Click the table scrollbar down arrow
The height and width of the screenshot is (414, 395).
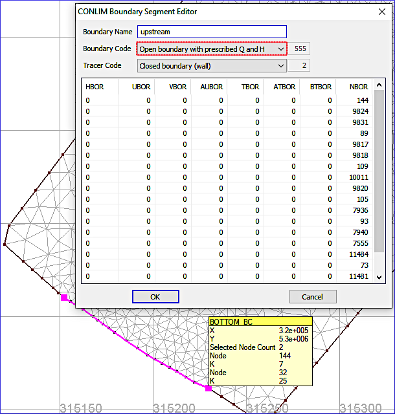pyautogui.click(x=379, y=277)
